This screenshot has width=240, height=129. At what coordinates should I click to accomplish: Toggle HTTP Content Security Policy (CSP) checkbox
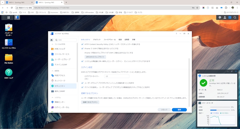click(82, 44)
